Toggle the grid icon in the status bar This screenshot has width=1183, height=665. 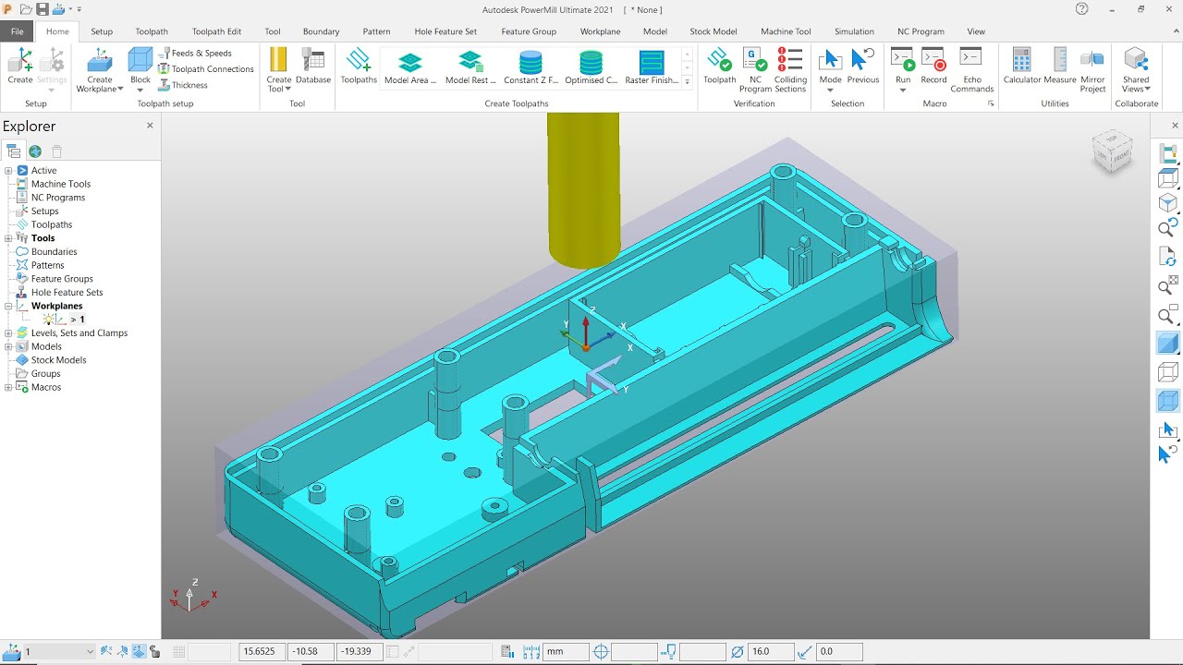tap(179, 651)
